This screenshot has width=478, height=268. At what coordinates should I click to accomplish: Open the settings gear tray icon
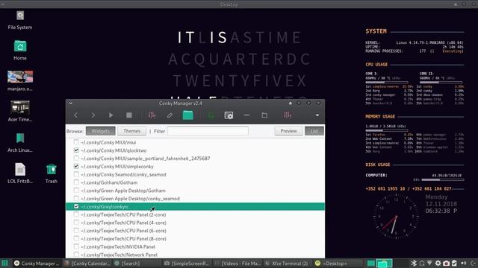[438, 263]
